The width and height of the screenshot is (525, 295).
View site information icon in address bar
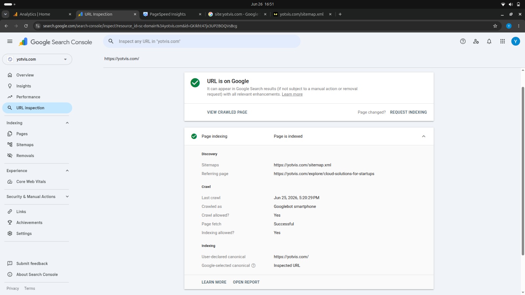click(38, 26)
